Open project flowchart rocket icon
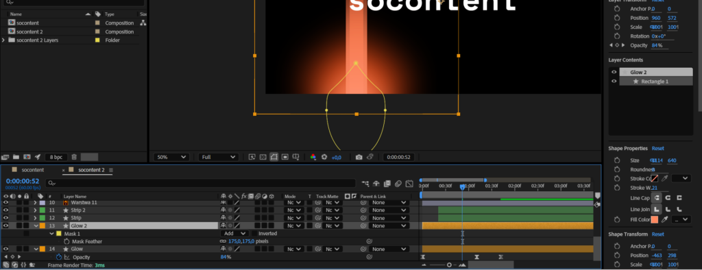Screen dimensions: 702x270 38,157
